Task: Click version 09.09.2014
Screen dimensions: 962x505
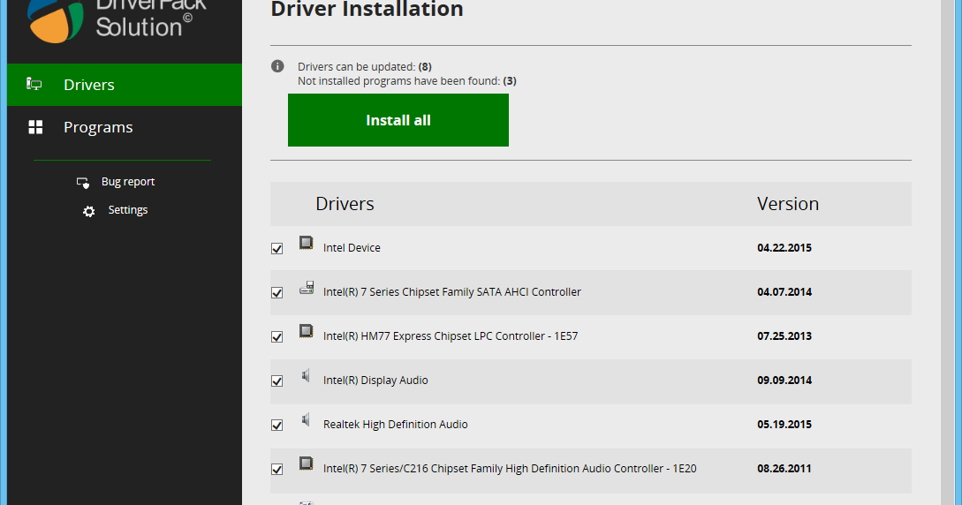Action: 784,380
